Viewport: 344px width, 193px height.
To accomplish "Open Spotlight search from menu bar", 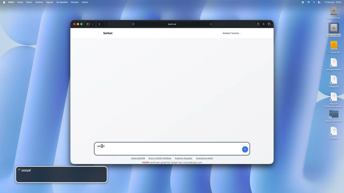I will (314, 2).
